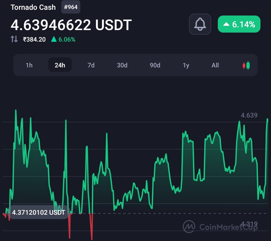Screen dimensions: 271x241
Task: Select the 24h time range
Action: coord(60,65)
